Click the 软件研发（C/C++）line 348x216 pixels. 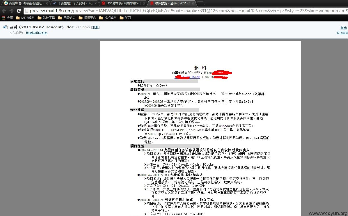click(x=153, y=85)
